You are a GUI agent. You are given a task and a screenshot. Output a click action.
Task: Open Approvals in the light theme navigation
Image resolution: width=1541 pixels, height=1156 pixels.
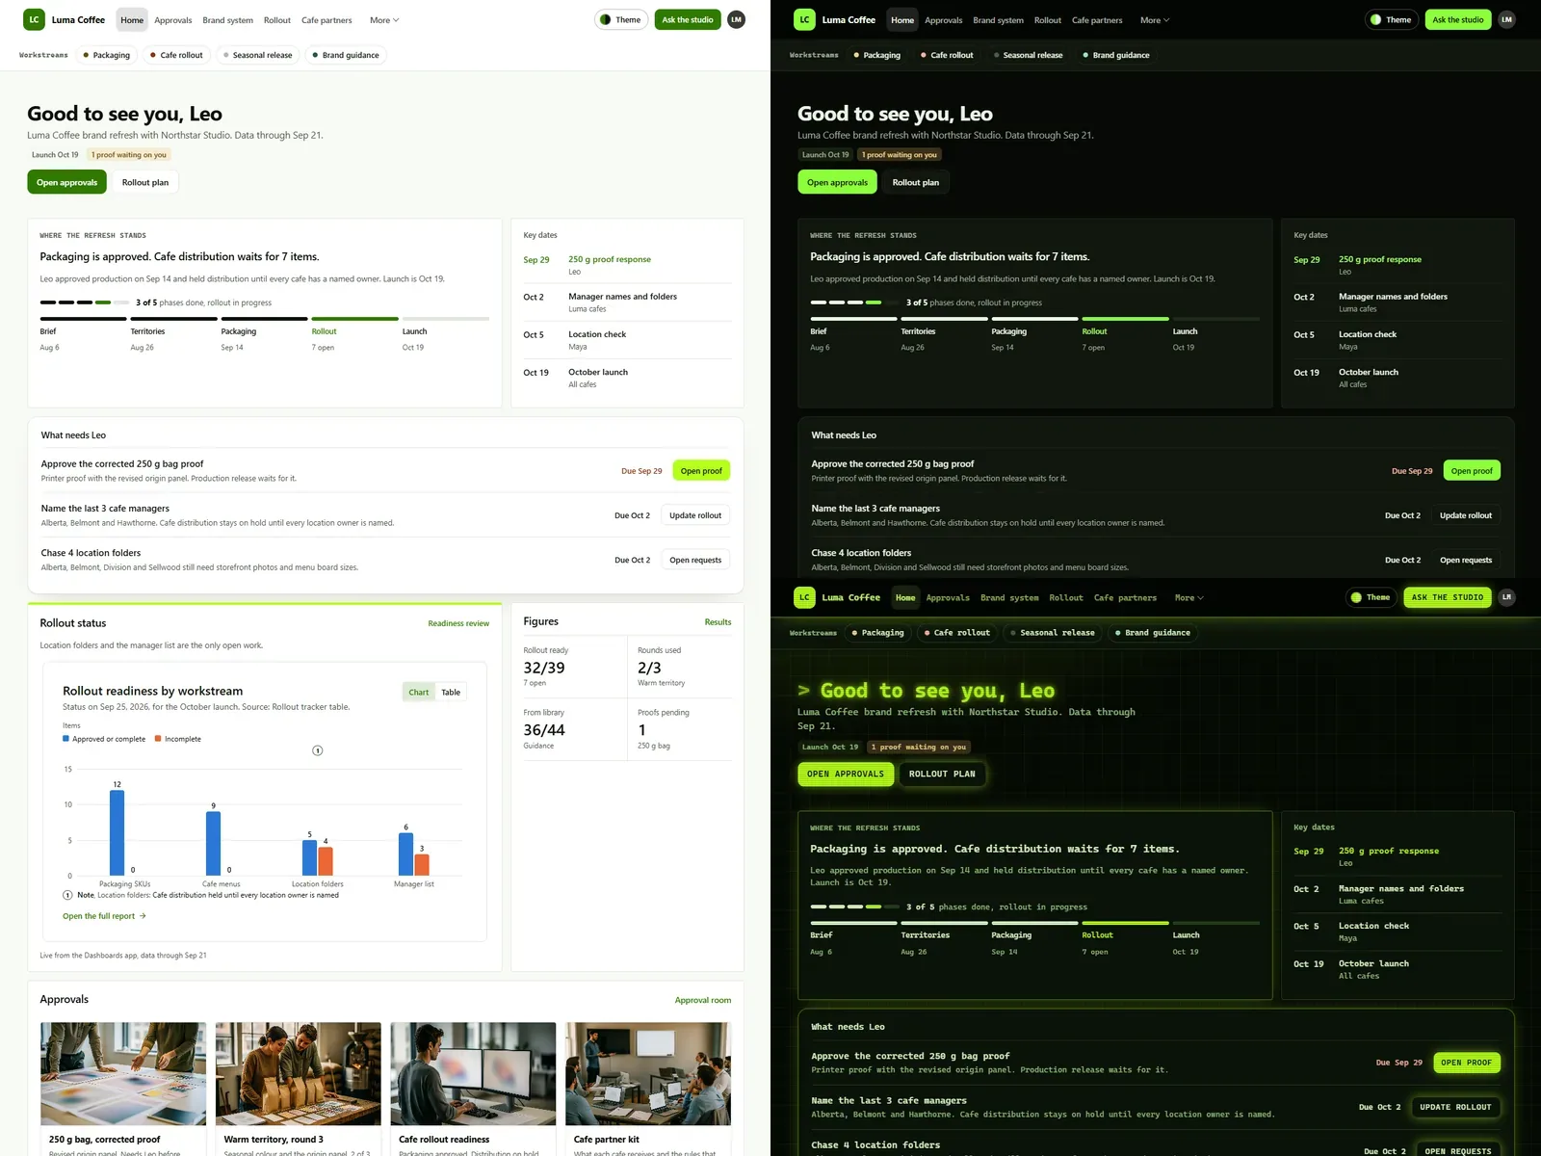pyautogui.click(x=173, y=20)
